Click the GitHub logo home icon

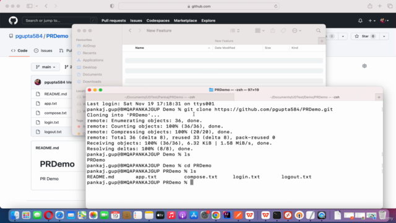tap(13, 20)
